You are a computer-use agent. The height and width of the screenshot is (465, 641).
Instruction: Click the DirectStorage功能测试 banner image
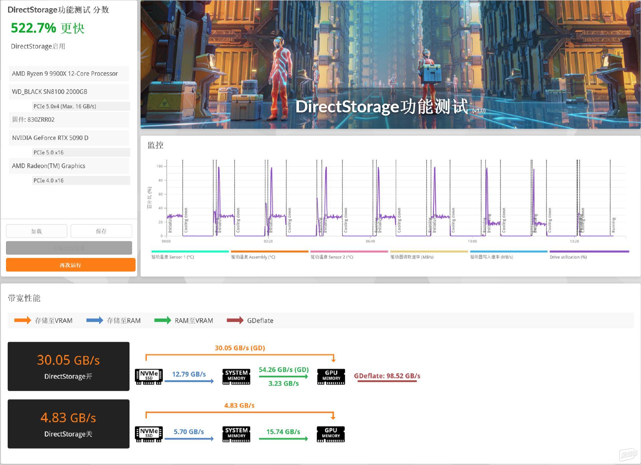coord(390,65)
